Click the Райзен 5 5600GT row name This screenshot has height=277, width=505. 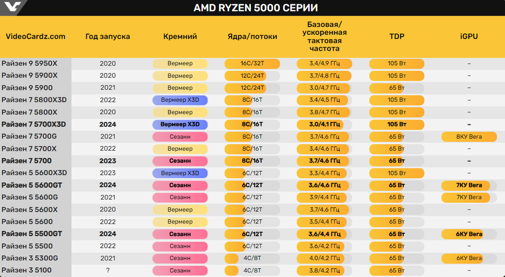point(32,185)
